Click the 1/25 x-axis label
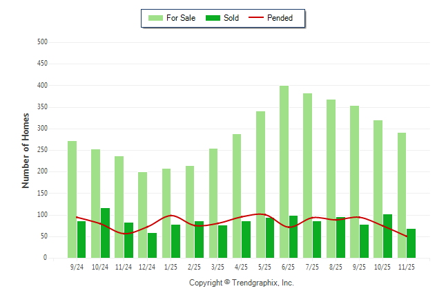 click(x=171, y=266)
